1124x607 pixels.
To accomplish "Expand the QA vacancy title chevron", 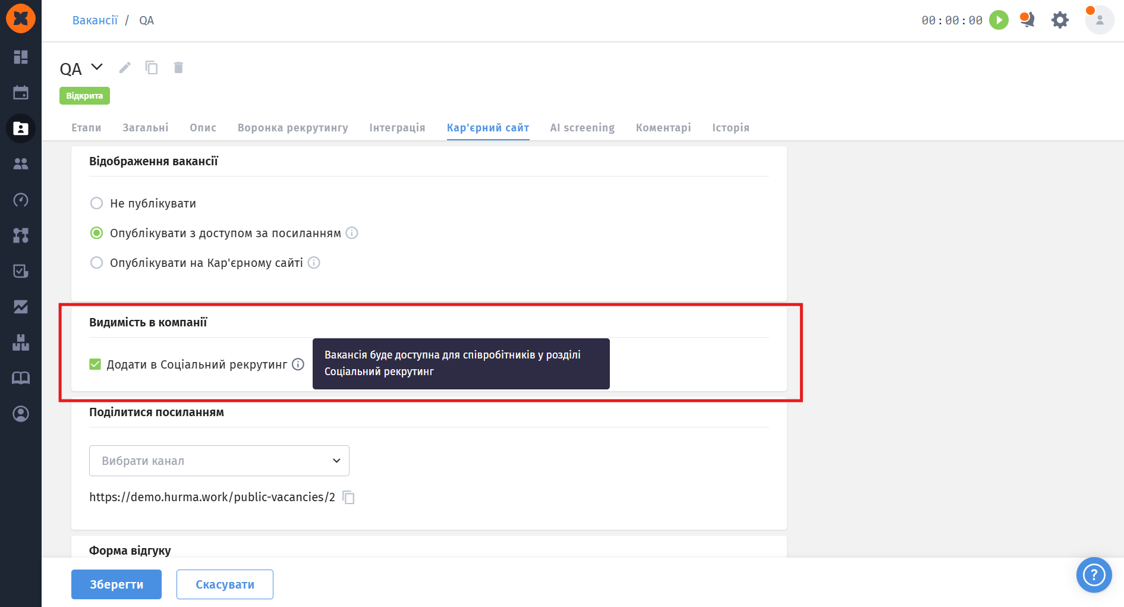I will pyautogui.click(x=97, y=67).
